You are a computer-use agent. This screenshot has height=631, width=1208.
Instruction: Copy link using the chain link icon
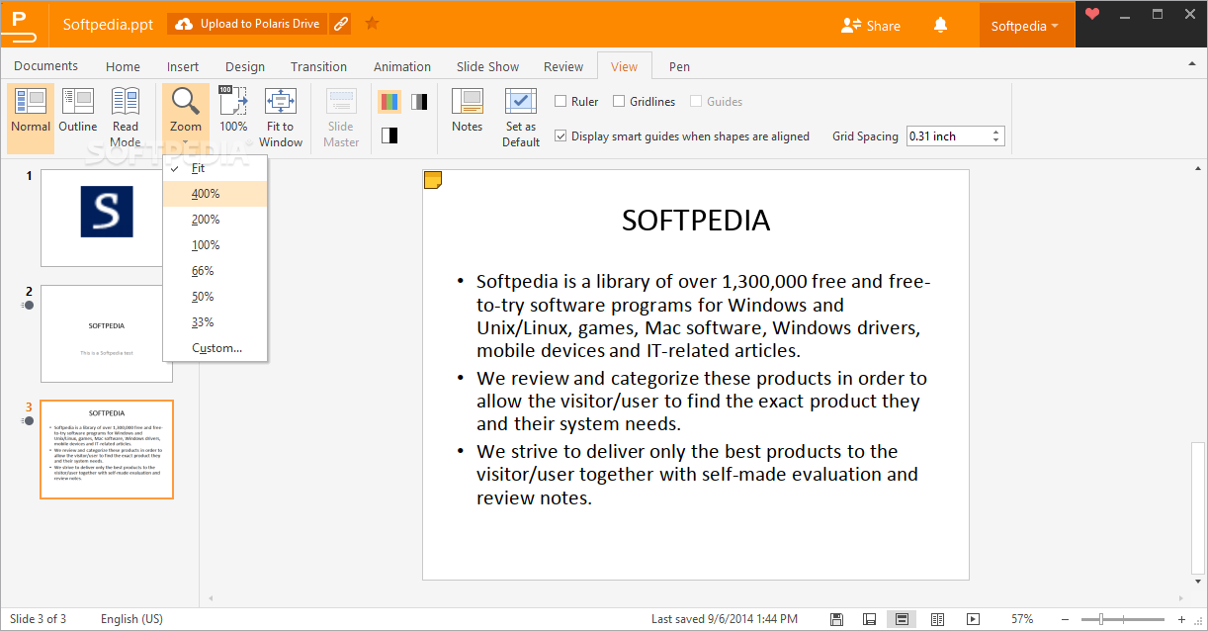[x=340, y=24]
